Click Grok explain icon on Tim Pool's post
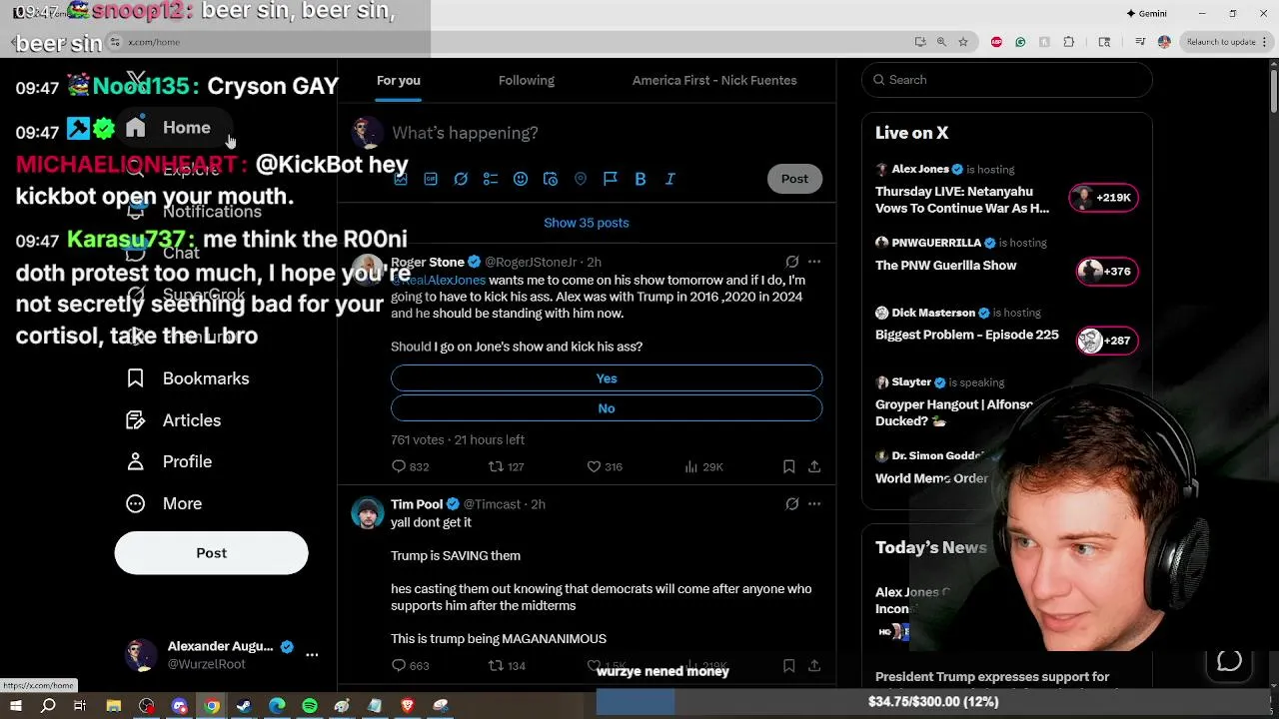The image size is (1279, 719). [x=792, y=504]
